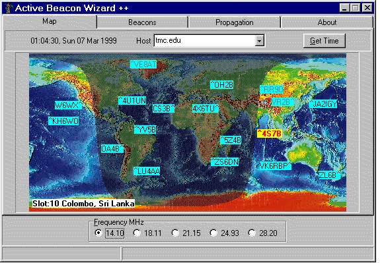Click the OH2B beacon label
The image size is (380, 263).
click(x=222, y=84)
